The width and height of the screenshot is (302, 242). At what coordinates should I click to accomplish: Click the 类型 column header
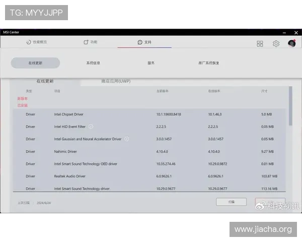click(x=29, y=91)
